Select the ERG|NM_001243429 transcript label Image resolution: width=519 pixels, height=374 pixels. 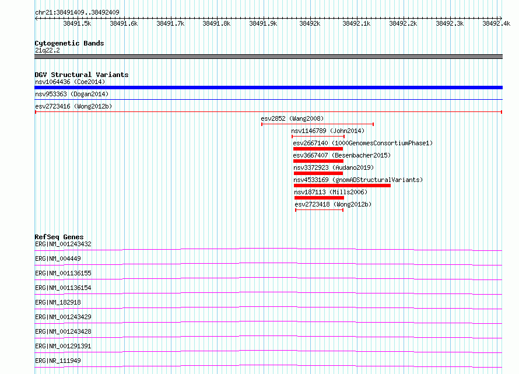click(63, 317)
